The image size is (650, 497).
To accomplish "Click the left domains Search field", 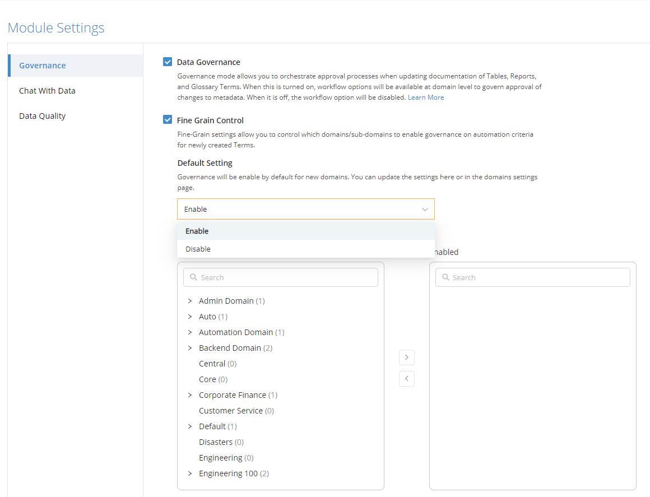I will pyautogui.click(x=281, y=277).
